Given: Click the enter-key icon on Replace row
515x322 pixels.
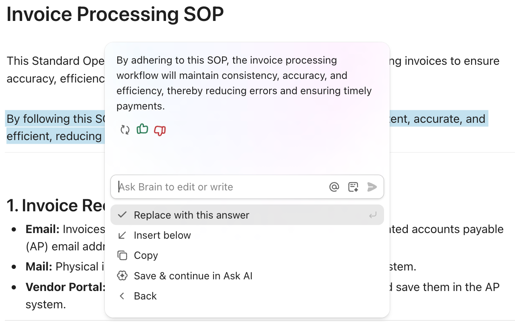Looking at the screenshot, I should (x=373, y=215).
